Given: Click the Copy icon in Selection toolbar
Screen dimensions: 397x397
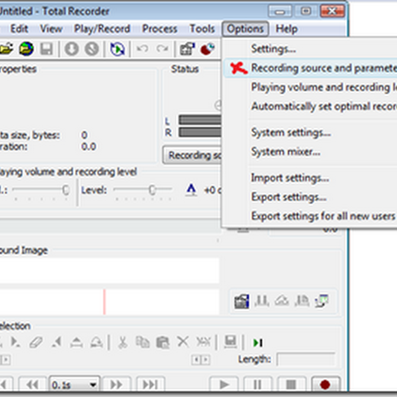Looking at the screenshot, I should [142, 342].
